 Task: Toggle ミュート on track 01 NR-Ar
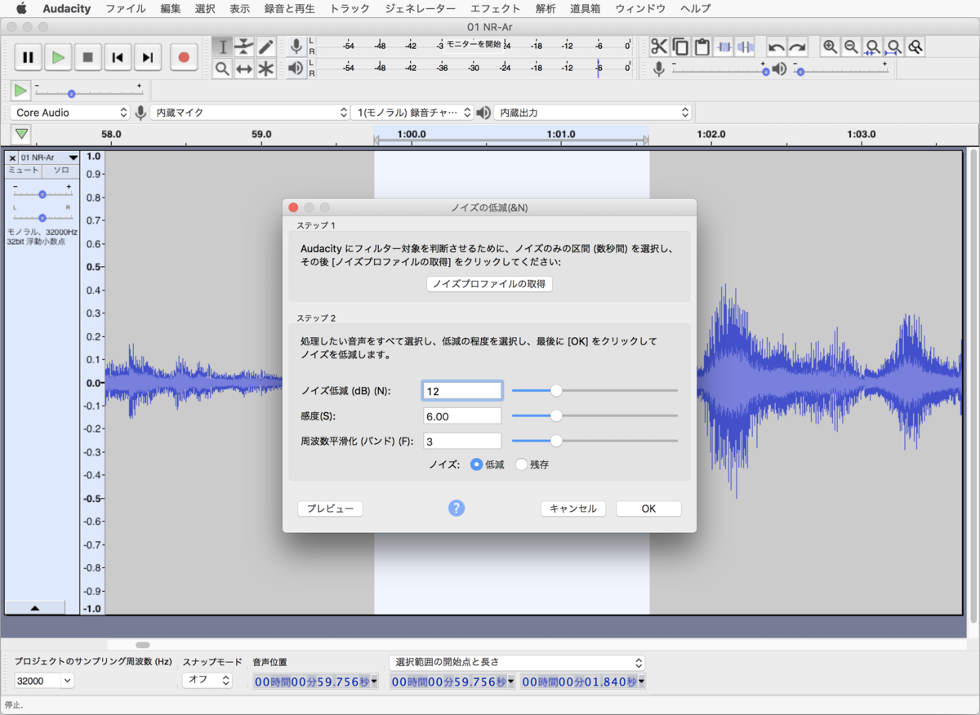(x=24, y=171)
